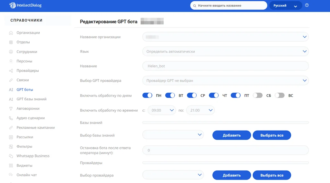Click the AI icon beside GPT боты

[11, 90]
